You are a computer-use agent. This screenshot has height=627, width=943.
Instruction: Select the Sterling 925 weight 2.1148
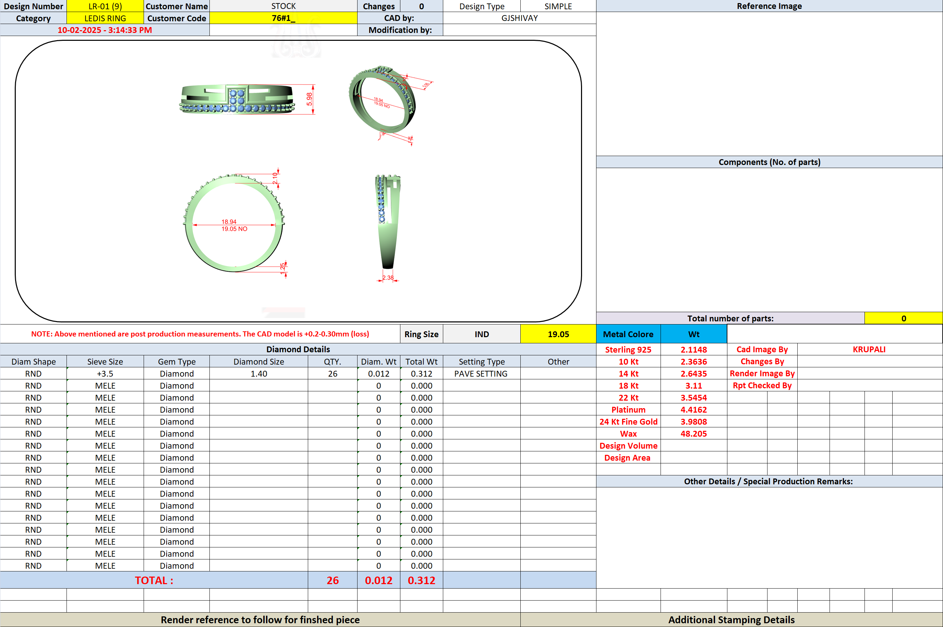point(694,350)
